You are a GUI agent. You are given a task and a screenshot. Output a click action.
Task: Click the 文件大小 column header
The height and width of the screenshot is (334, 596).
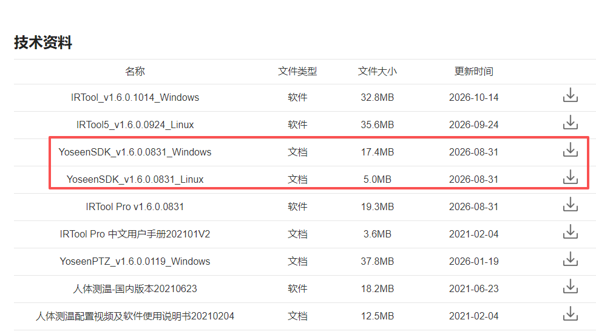pos(377,72)
